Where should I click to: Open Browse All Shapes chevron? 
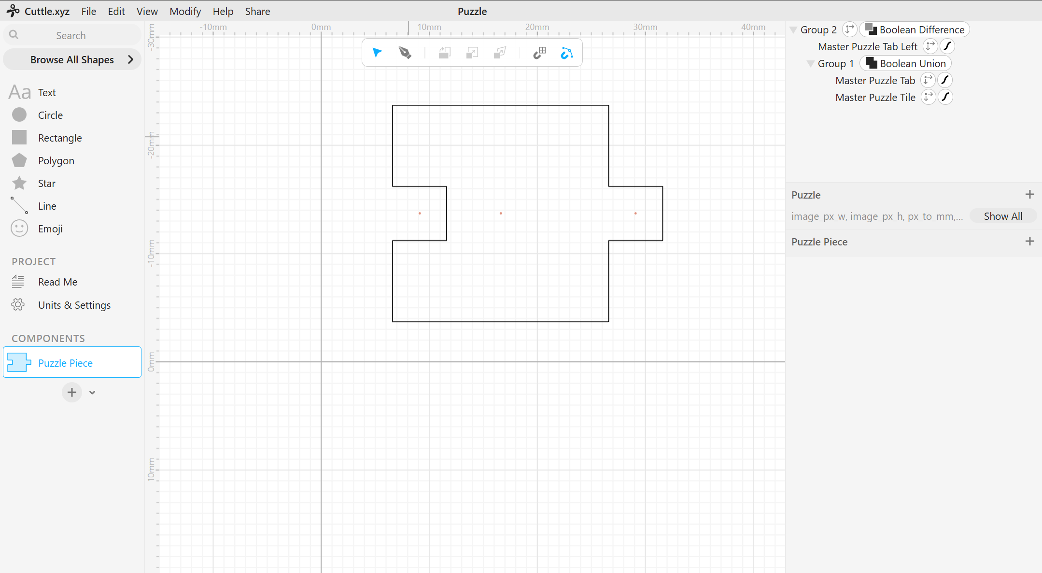[x=130, y=59]
